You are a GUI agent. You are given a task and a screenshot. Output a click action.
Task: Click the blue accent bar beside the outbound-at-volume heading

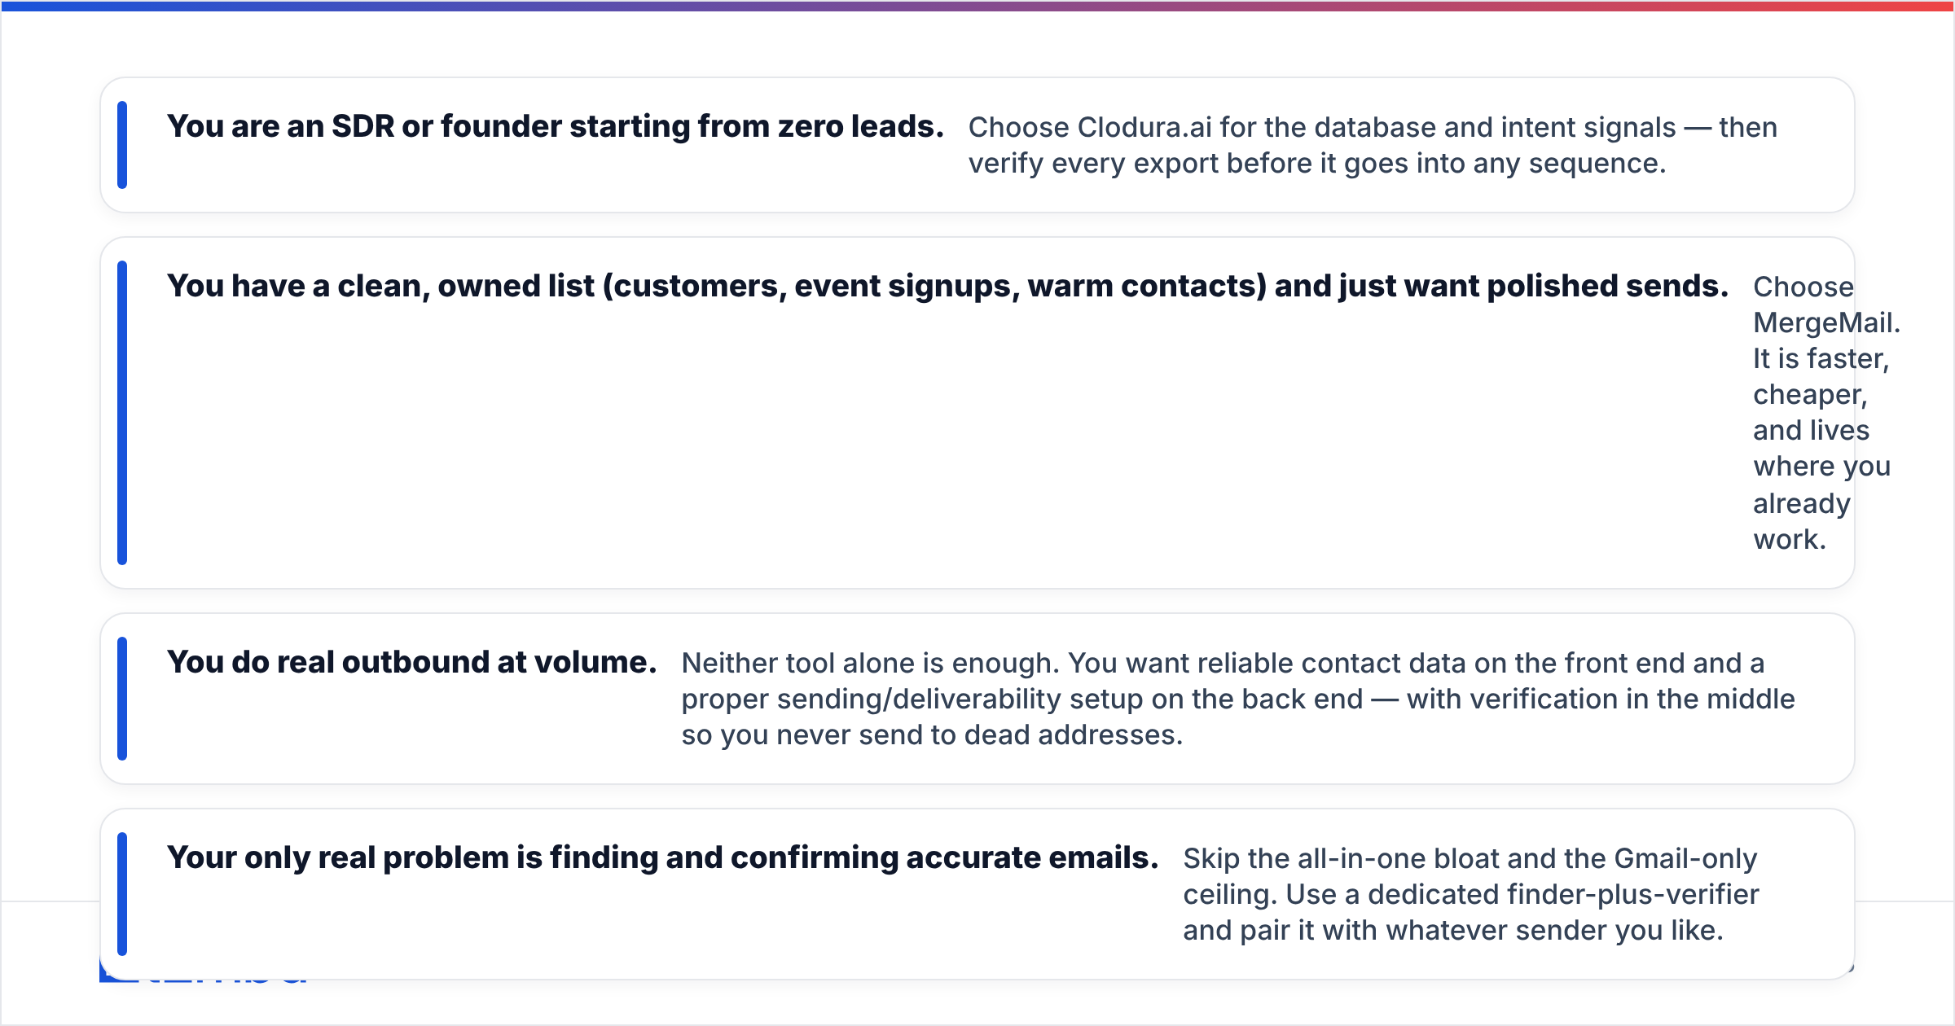coord(122,699)
